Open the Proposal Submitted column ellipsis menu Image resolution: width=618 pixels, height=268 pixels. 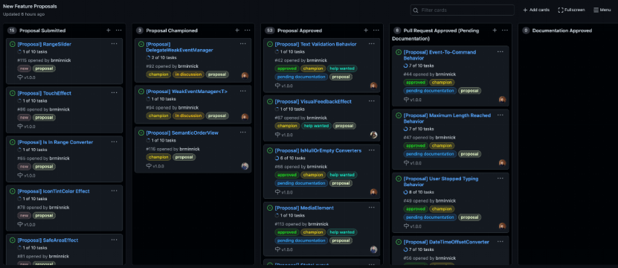(x=119, y=31)
